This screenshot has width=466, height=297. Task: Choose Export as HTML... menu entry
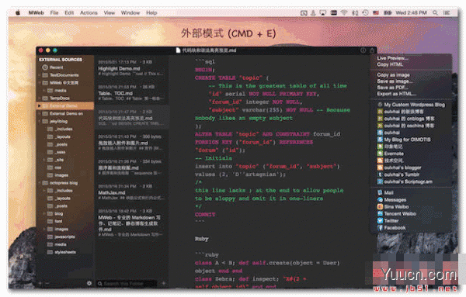[396, 94]
